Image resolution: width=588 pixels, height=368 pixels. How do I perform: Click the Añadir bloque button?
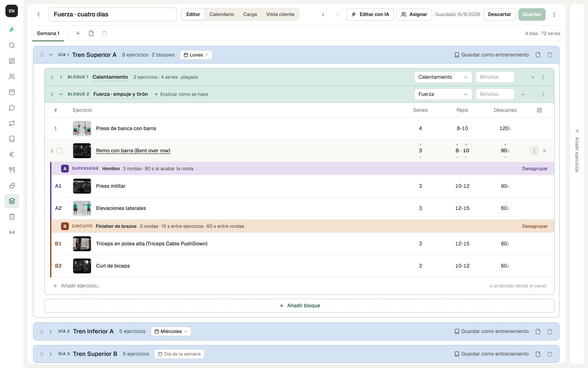click(x=299, y=306)
